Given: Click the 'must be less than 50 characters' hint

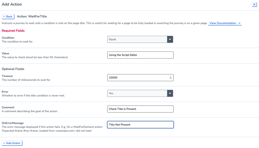Looking at the screenshot, I should coord(47,57).
